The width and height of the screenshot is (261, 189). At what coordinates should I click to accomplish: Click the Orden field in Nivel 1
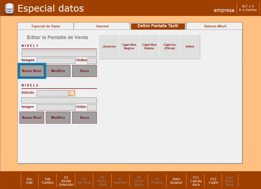92,61
